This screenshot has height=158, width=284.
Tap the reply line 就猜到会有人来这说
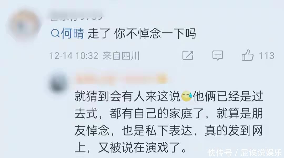click(127, 96)
